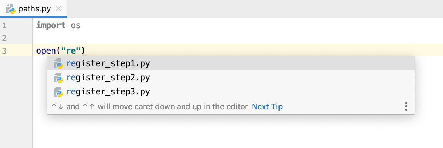Place caret on the import keyword
This screenshot has width=443, height=148.
point(51,25)
